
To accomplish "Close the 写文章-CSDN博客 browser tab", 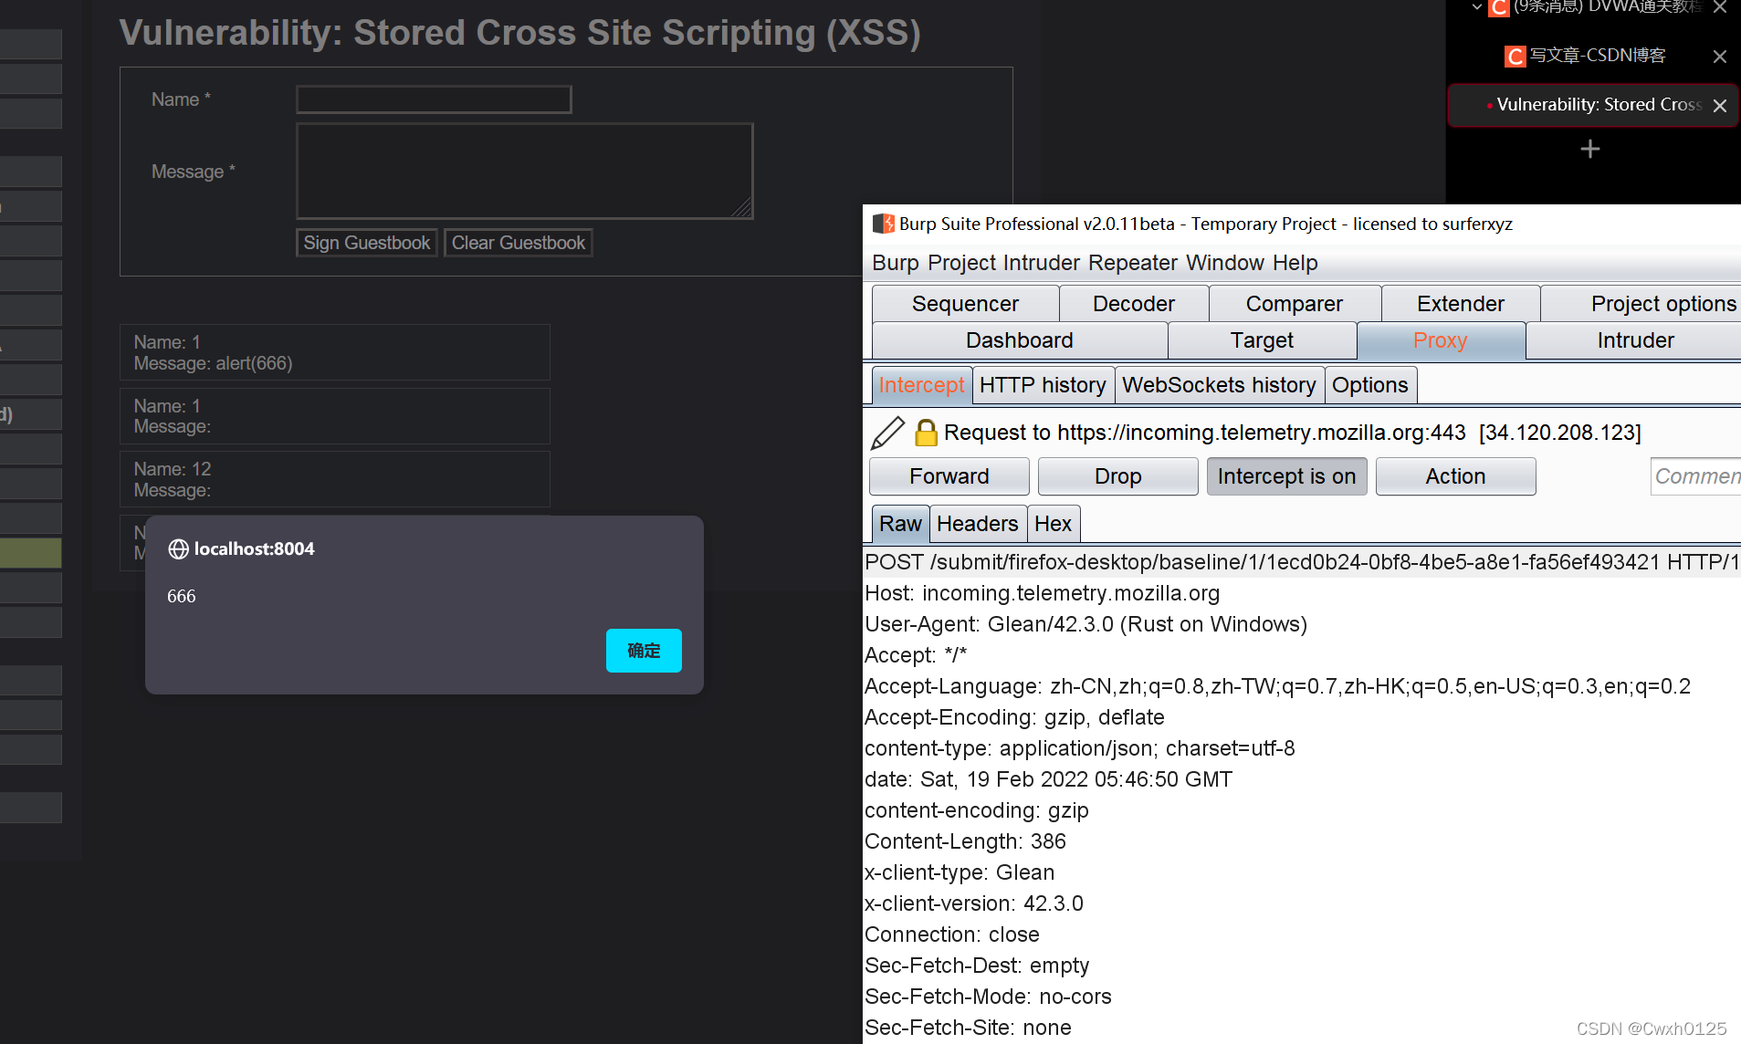I will (x=1720, y=57).
